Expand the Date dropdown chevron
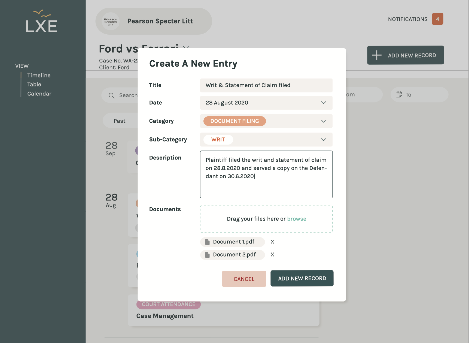The height and width of the screenshot is (343, 469). (x=323, y=103)
